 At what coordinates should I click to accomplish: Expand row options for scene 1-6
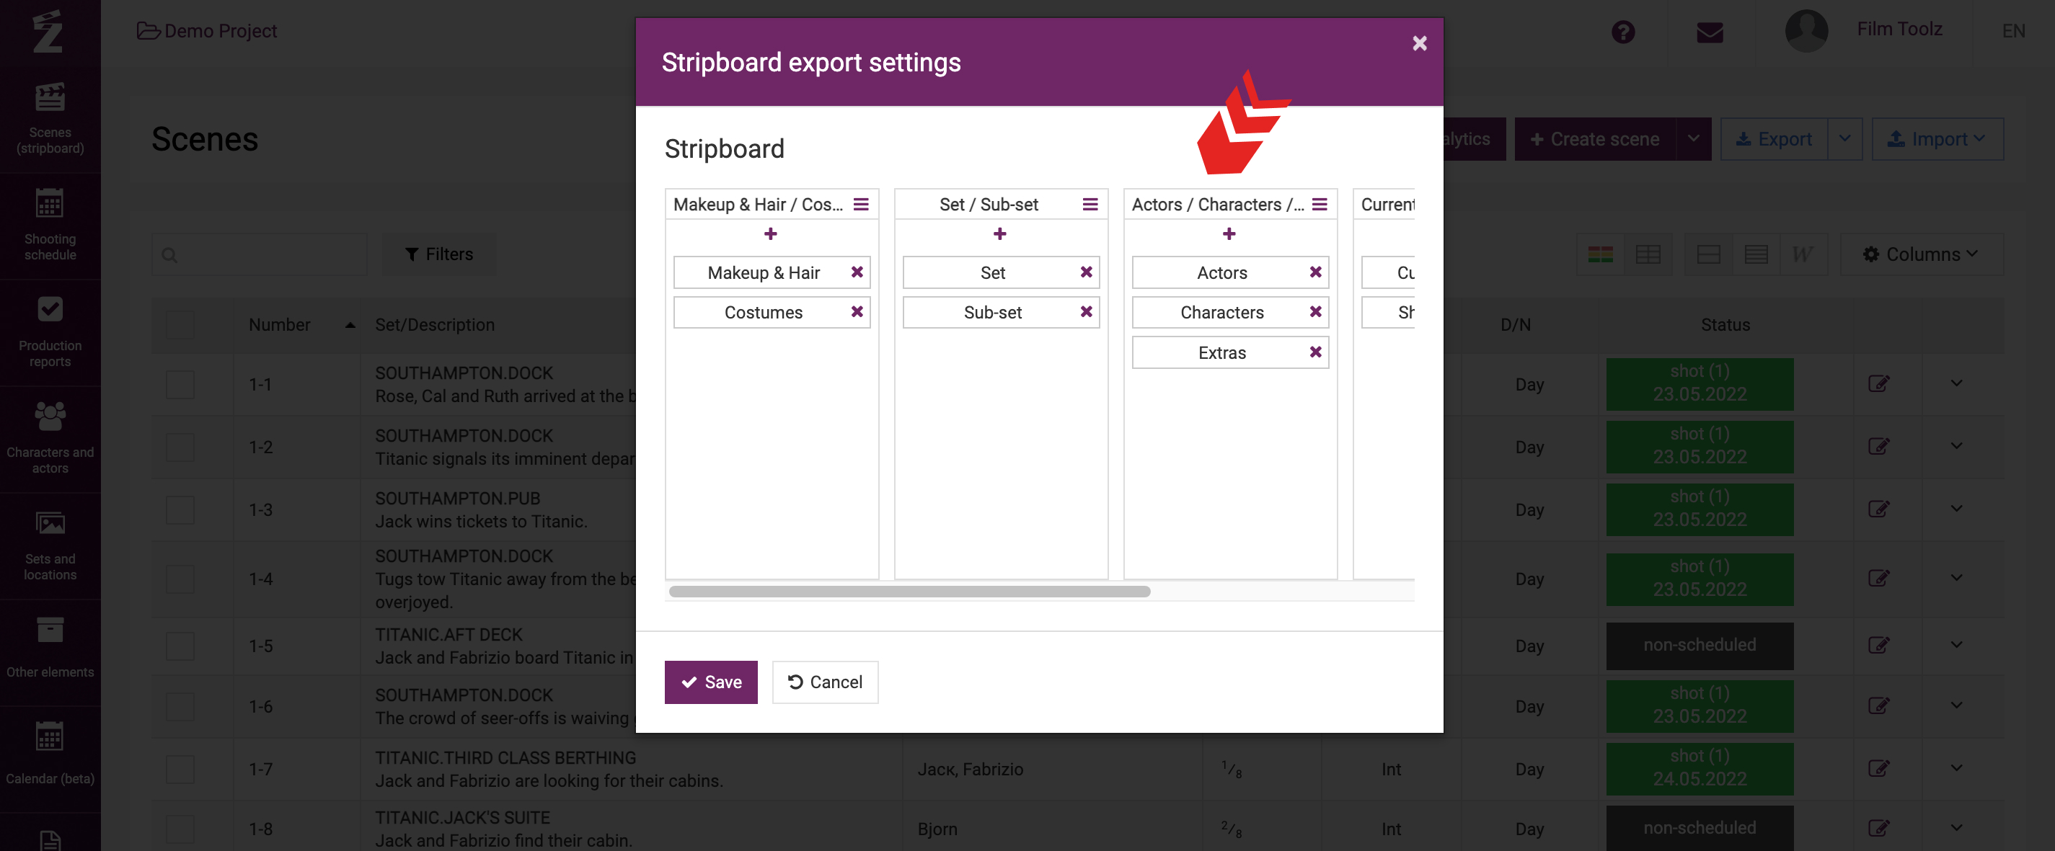(1956, 706)
